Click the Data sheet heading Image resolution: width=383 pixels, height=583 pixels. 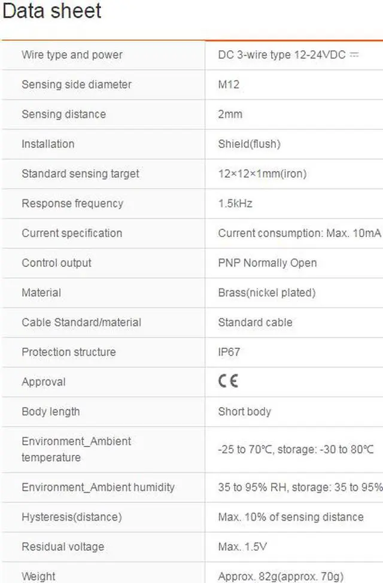point(51,11)
